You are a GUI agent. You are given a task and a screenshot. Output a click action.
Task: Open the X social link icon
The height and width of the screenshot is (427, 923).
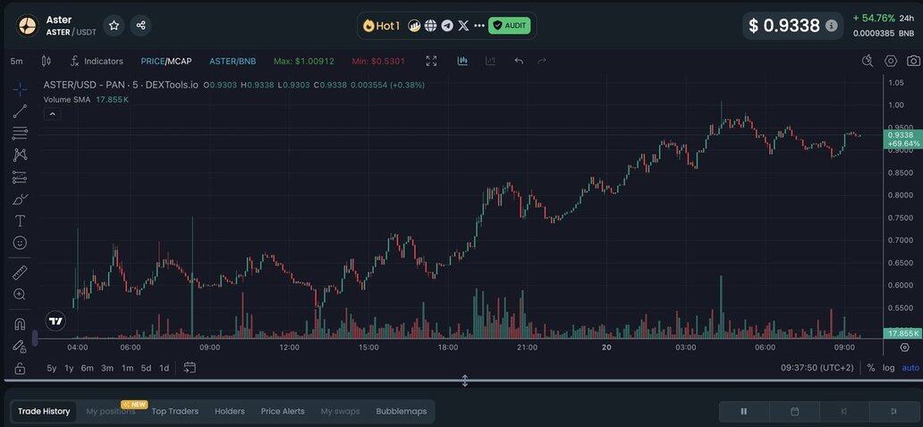pos(464,26)
